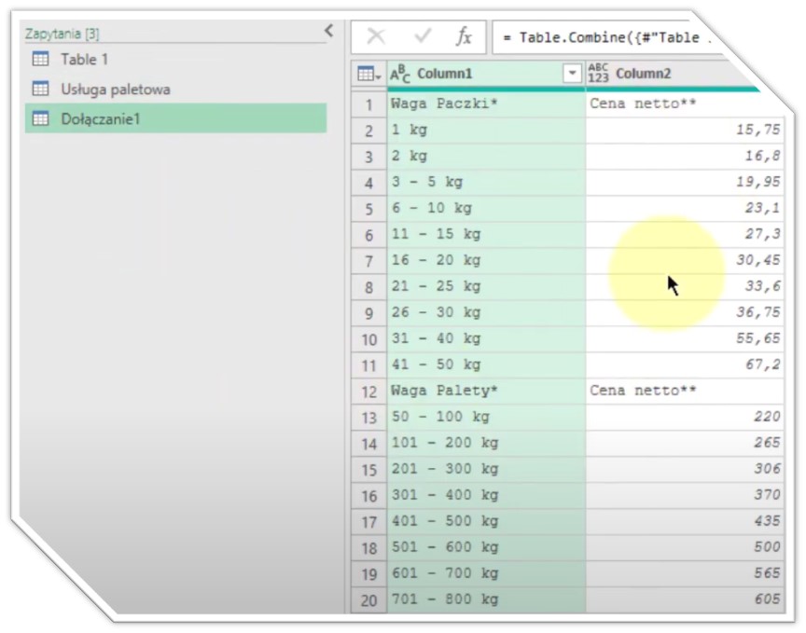The width and height of the screenshot is (806, 633).
Task: Select row number 12 header
Action: 368,391
